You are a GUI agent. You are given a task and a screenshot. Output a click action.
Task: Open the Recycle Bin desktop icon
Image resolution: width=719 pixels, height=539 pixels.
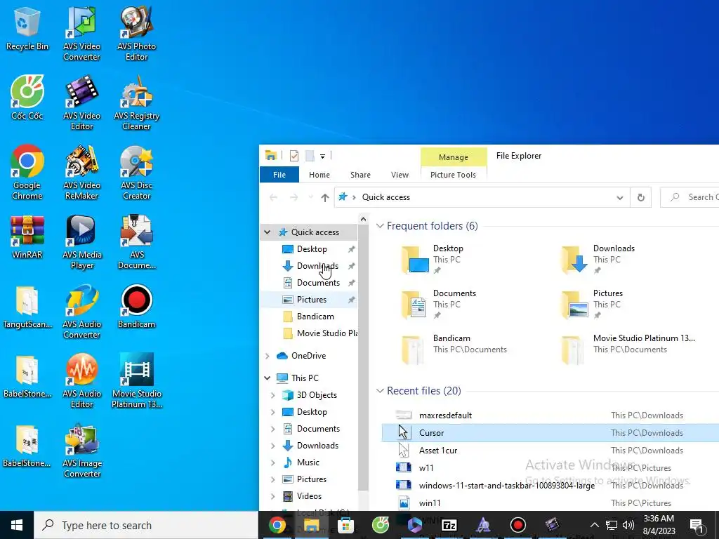pyautogui.click(x=27, y=29)
